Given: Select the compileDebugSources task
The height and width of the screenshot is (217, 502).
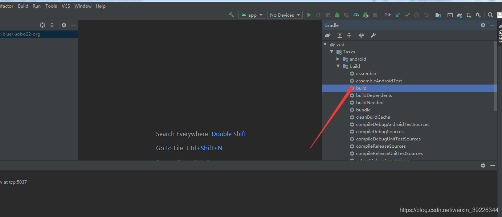Looking at the screenshot, I should [380, 131].
